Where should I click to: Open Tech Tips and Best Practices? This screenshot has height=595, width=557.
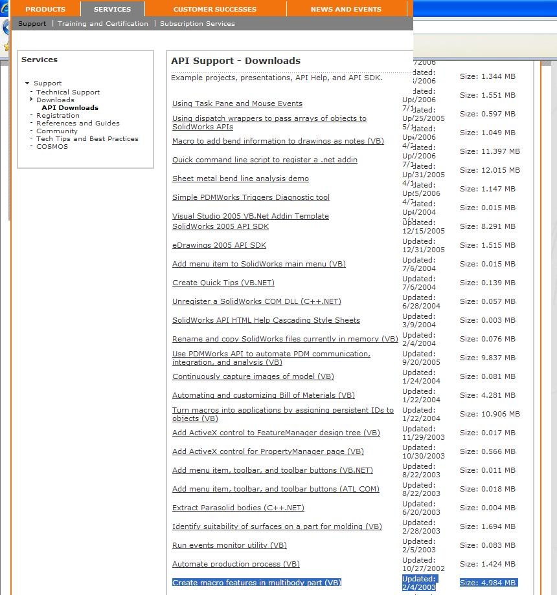tap(87, 139)
